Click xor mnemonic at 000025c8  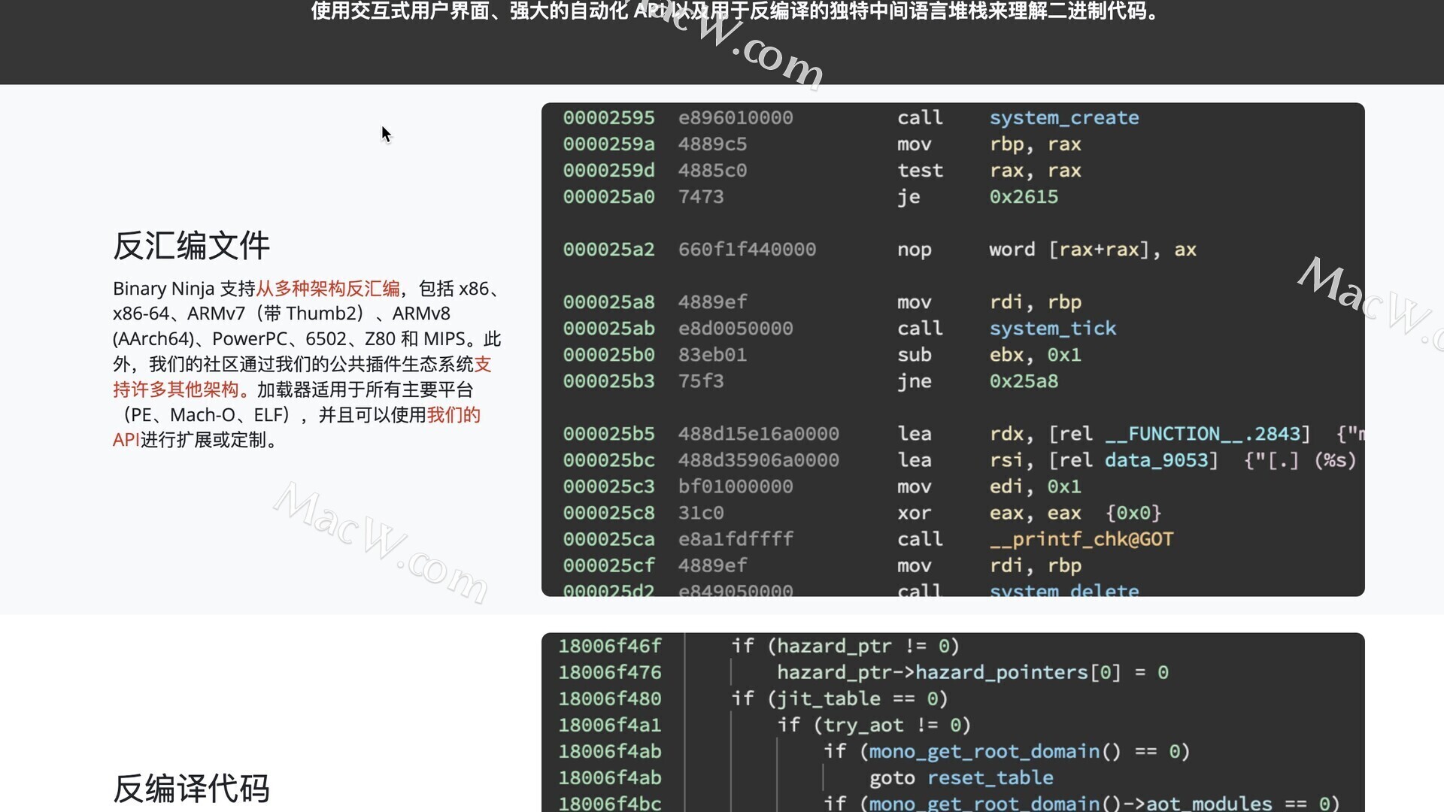(914, 513)
